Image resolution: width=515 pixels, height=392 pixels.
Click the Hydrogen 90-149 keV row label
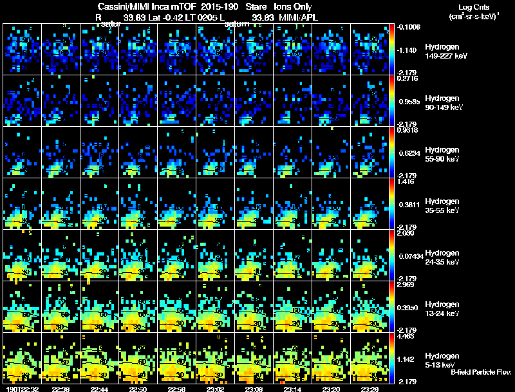(444, 103)
